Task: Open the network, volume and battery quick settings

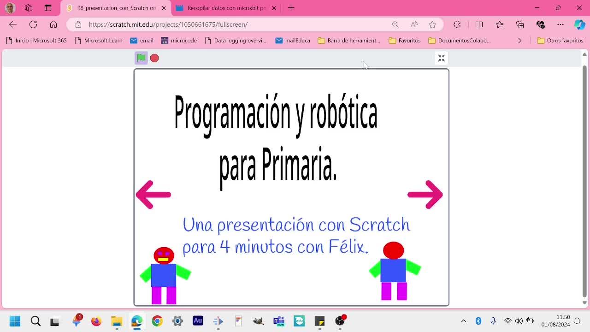Action: point(519,321)
